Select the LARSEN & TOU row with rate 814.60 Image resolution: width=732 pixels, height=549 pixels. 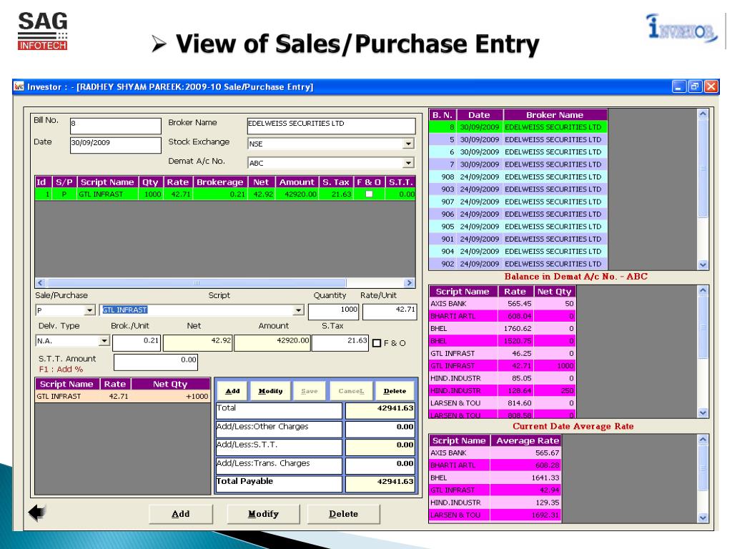click(x=503, y=403)
